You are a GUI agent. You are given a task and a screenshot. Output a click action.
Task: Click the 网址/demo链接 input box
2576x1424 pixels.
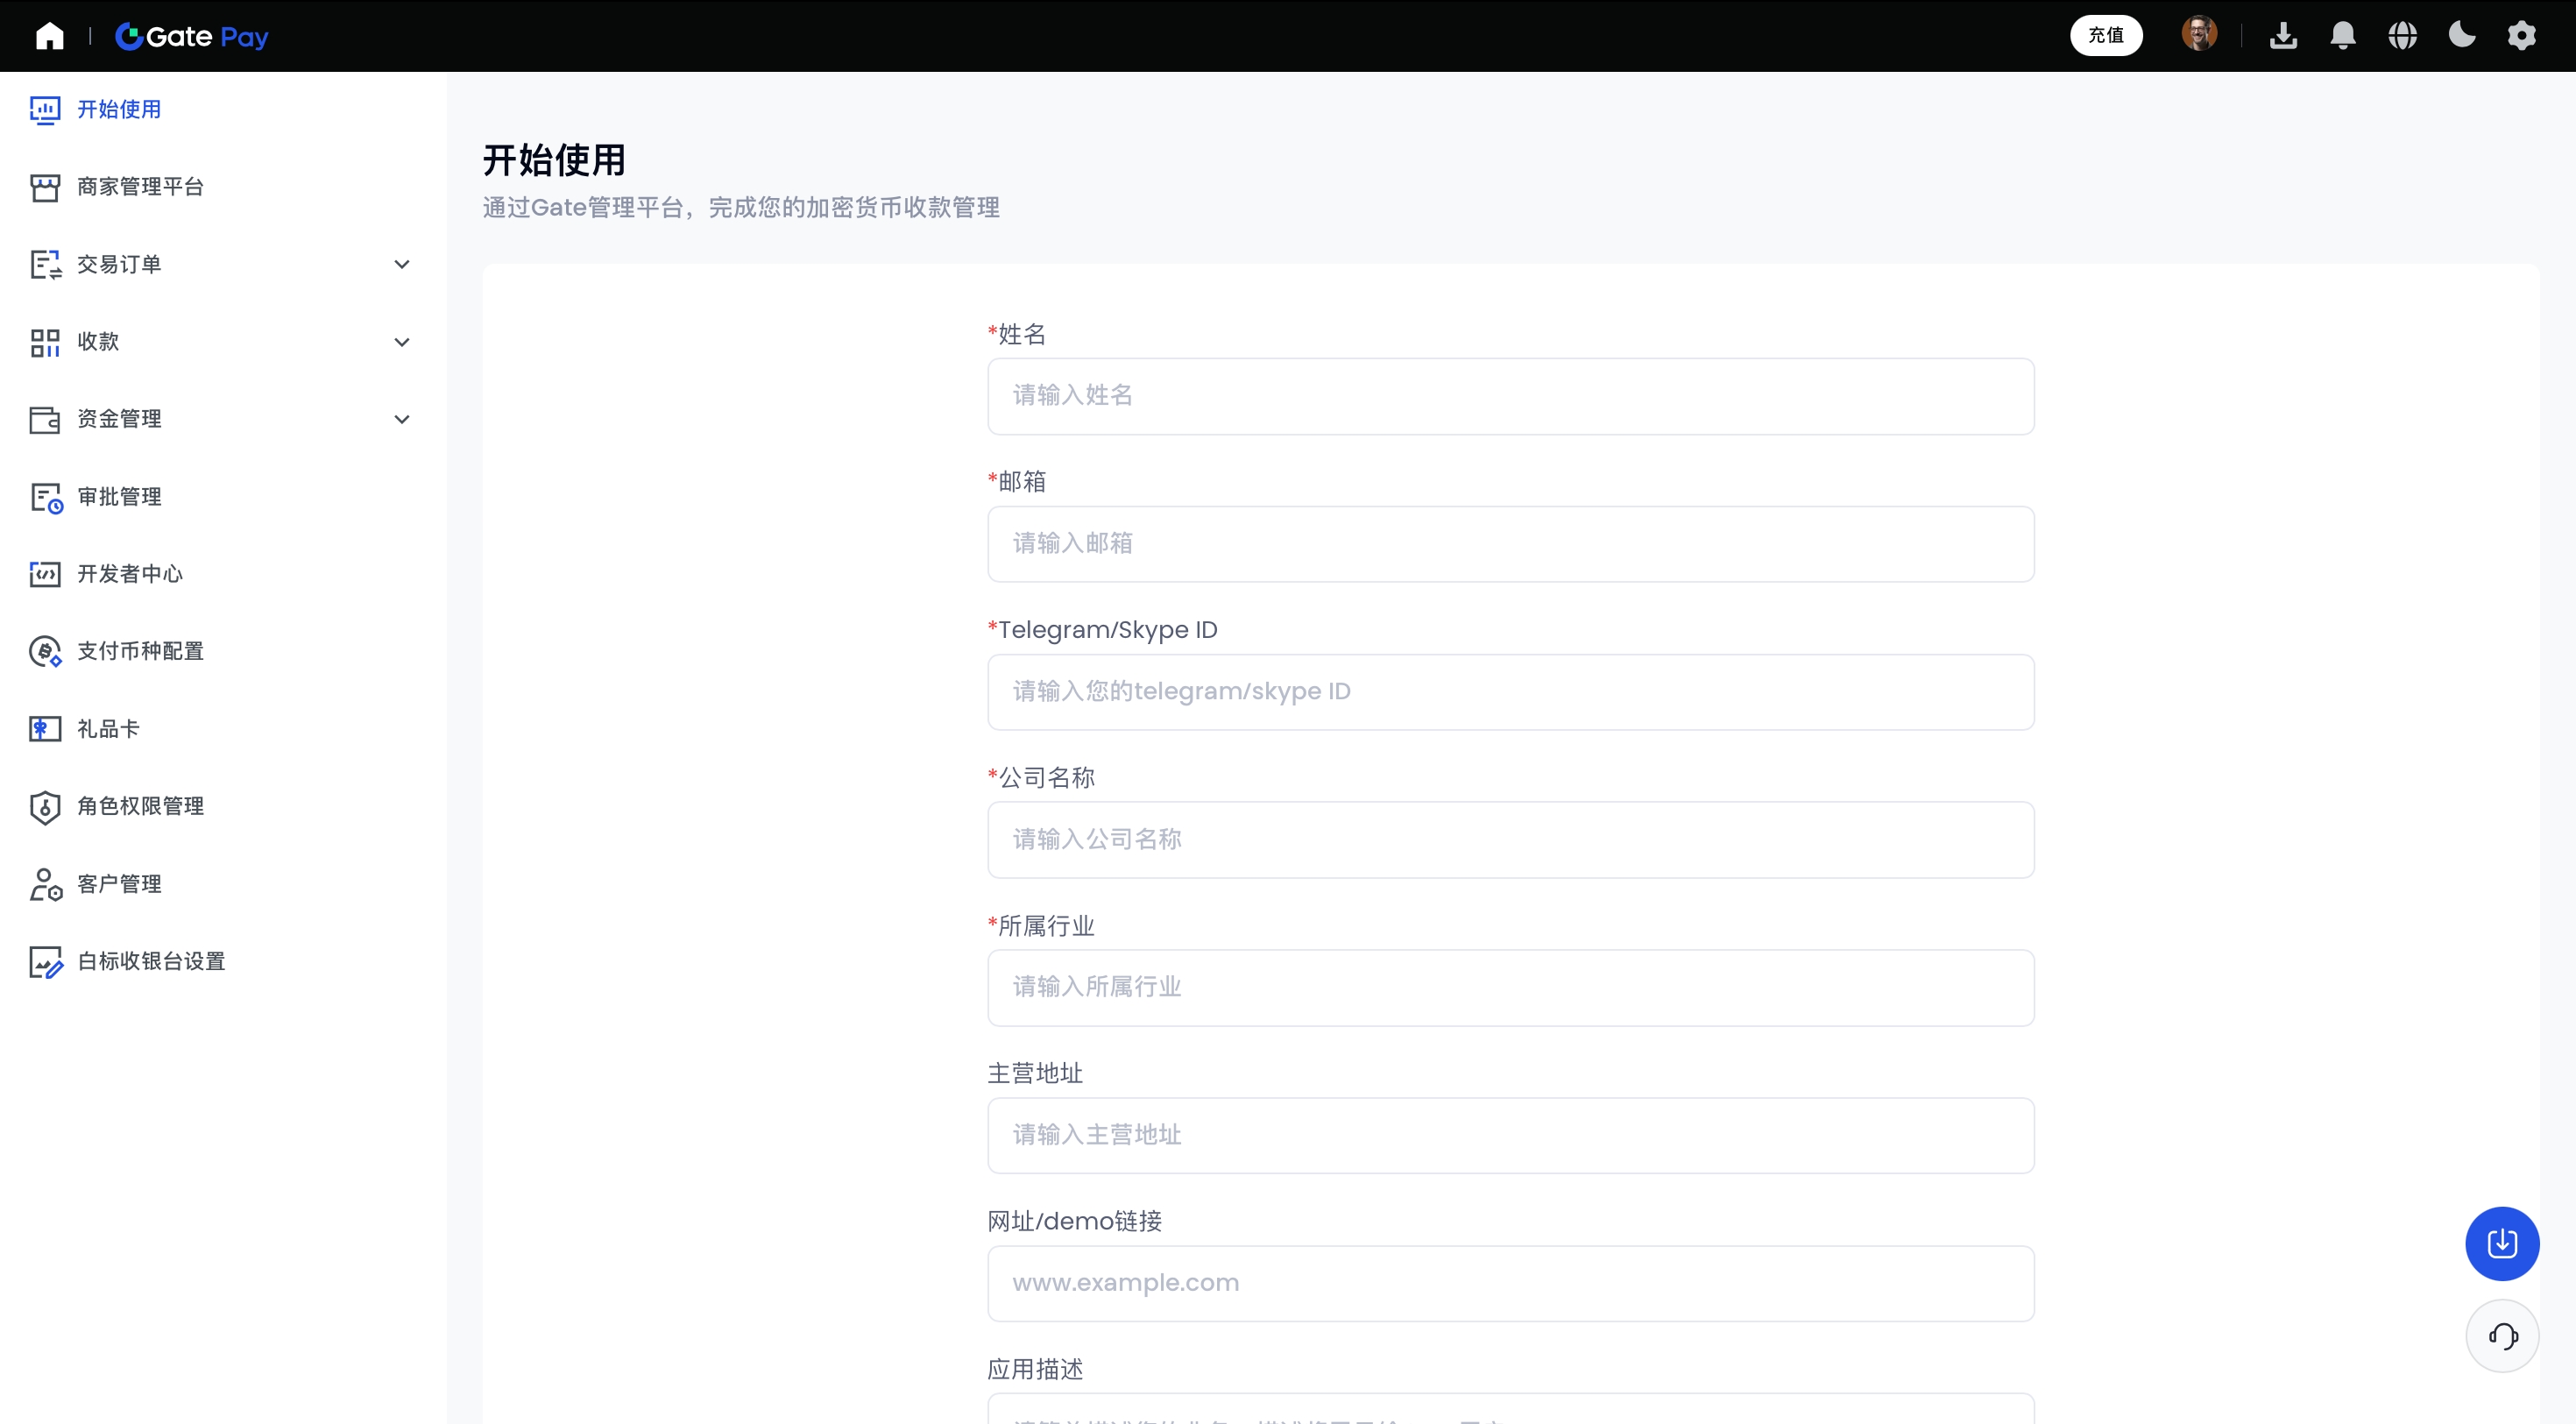(x=1510, y=1283)
